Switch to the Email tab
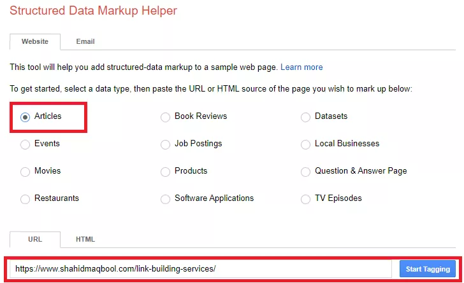The image size is (464, 283). (85, 41)
